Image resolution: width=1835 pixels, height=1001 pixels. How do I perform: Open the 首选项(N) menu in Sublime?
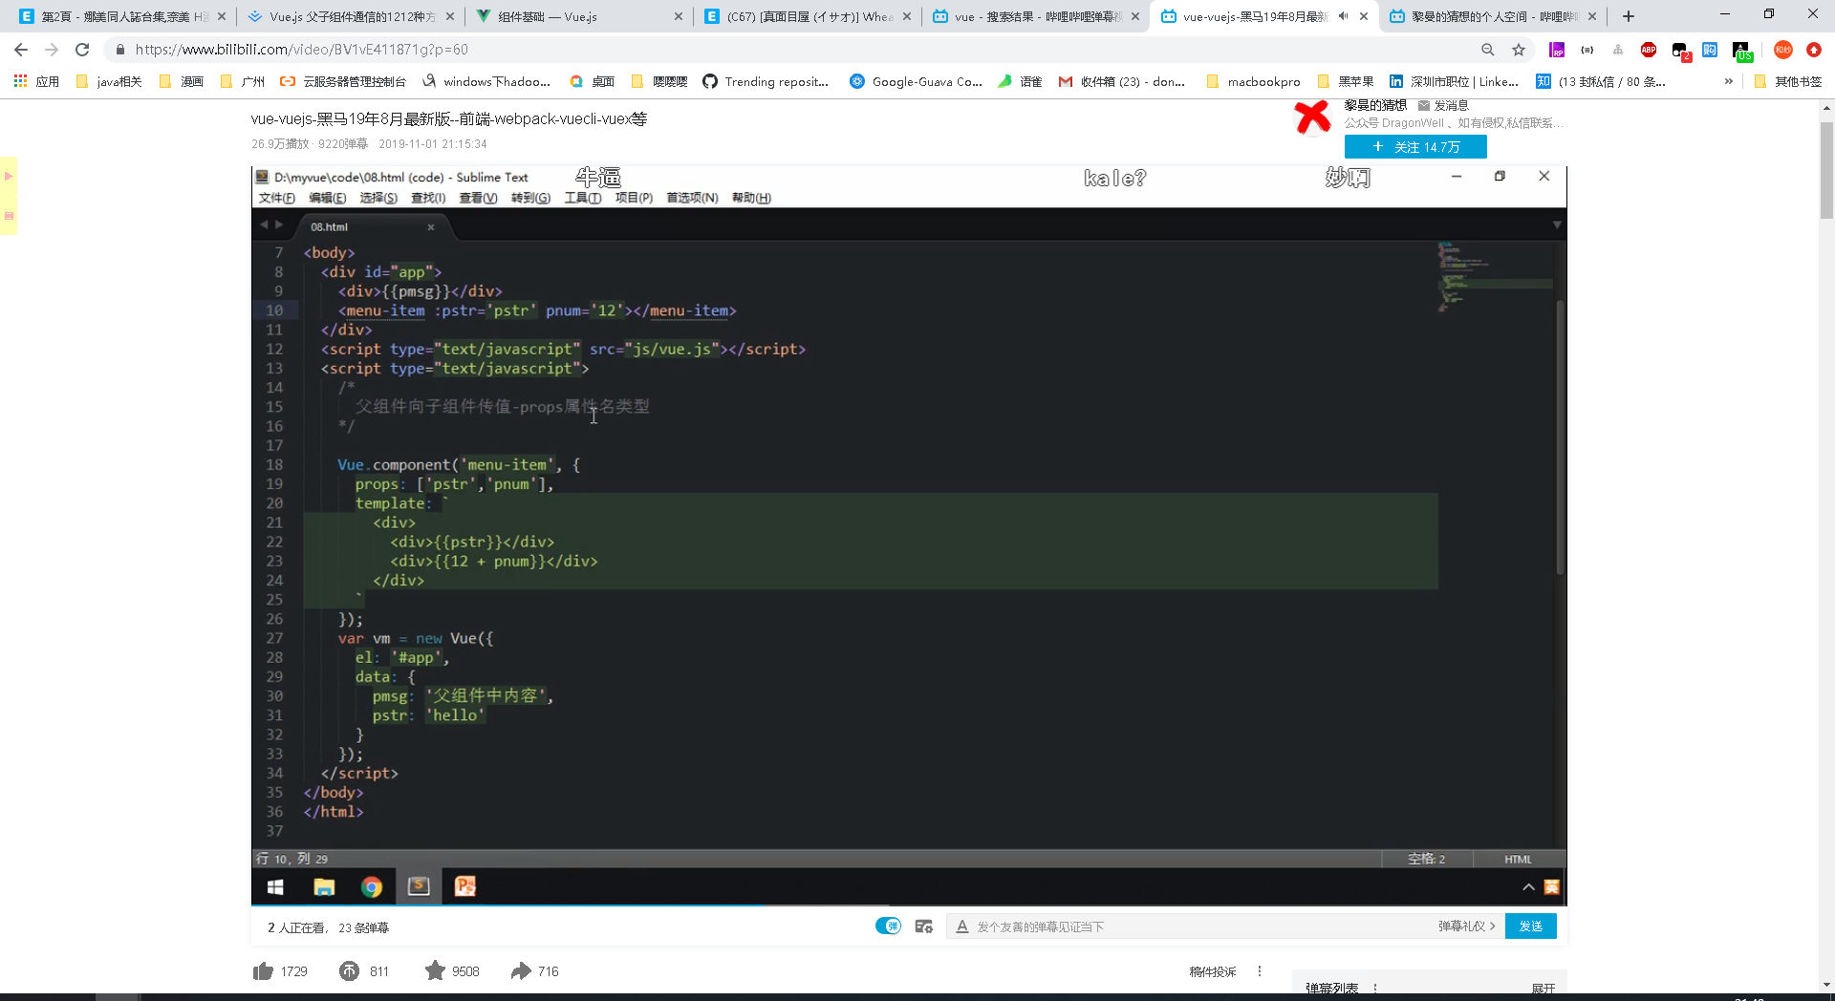coord(692,198)
